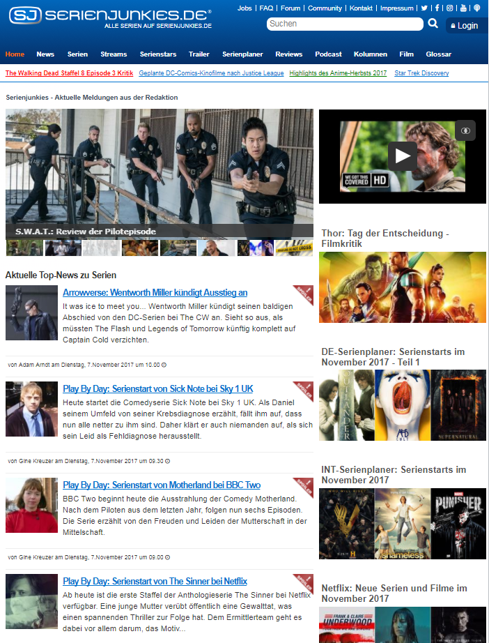This screenshot has width=489, height=643.
Task: Open the Jobs link
Action: click(244, 8)
